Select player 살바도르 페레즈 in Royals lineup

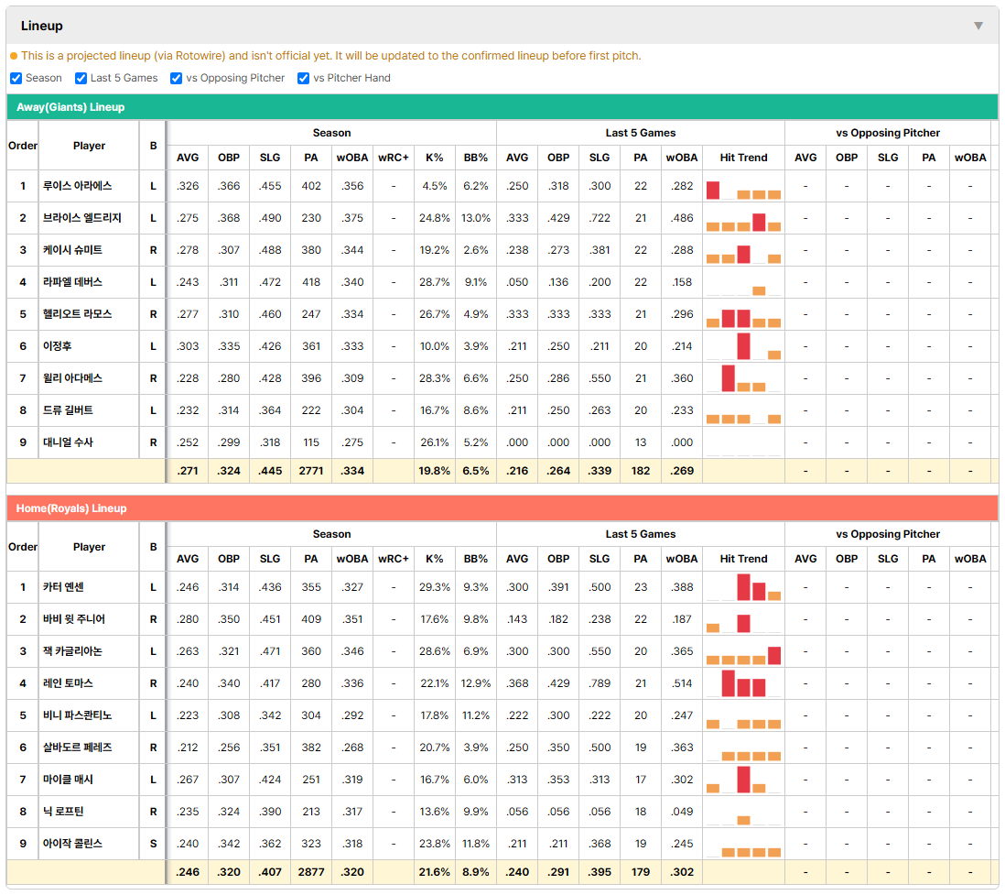(78, 748)
